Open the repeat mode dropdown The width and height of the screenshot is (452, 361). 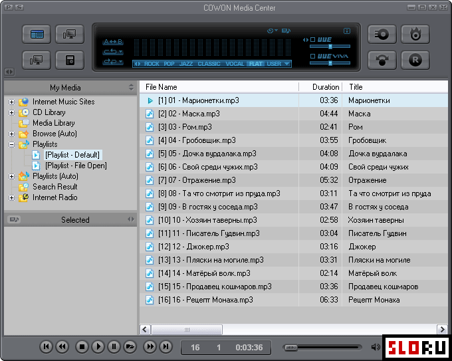(113, 52)
